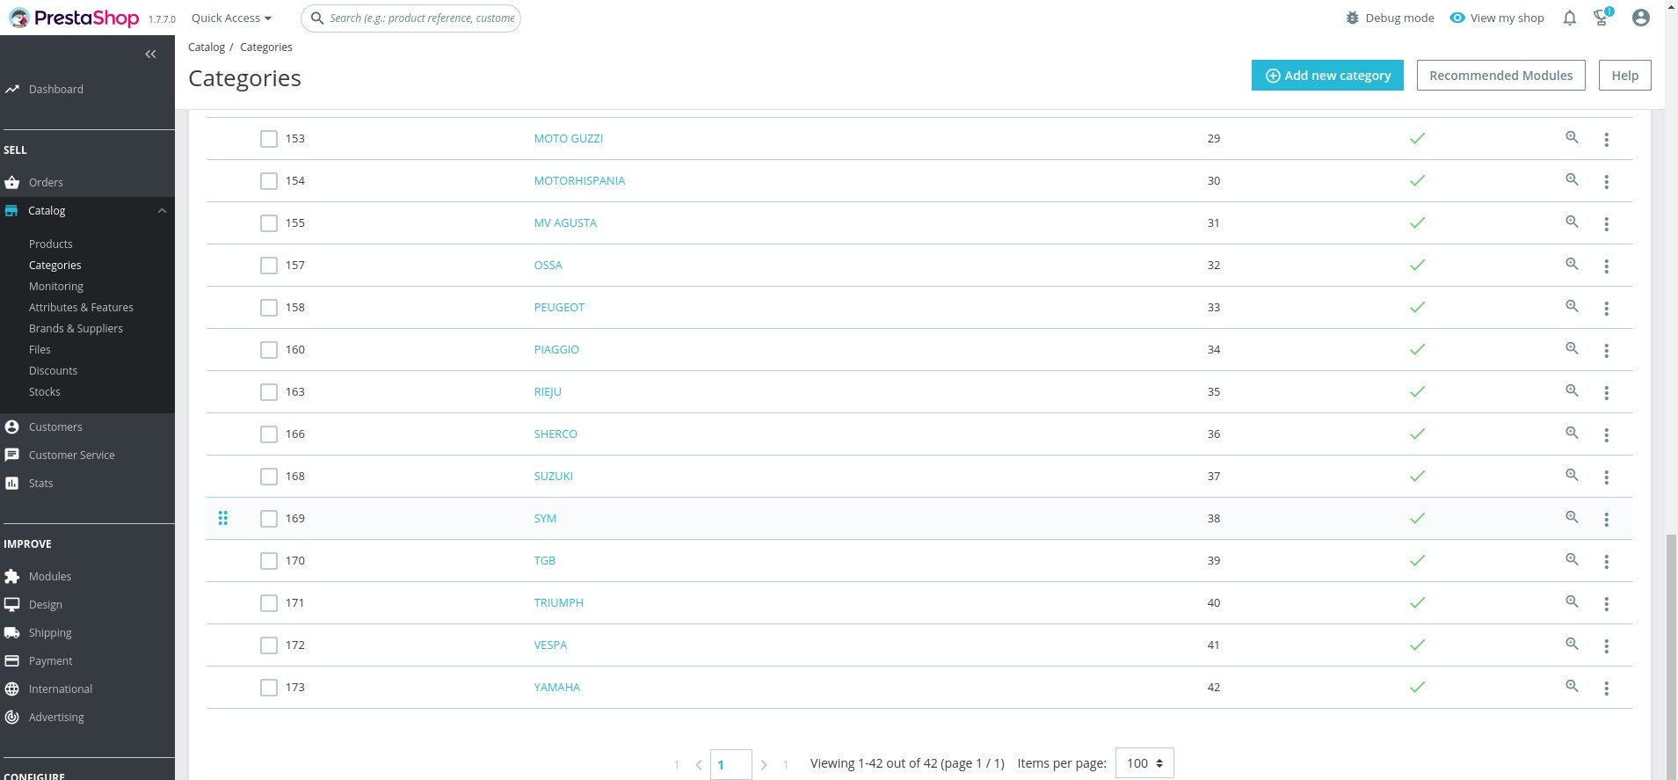
Task: Click Recommended Modules button
Action: pyautogui.click(x=1500, y=76)
